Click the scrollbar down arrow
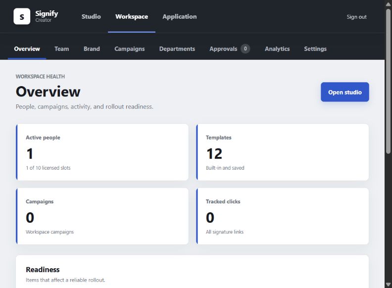Viewport: 392px width, 288px height. point(388,285)
